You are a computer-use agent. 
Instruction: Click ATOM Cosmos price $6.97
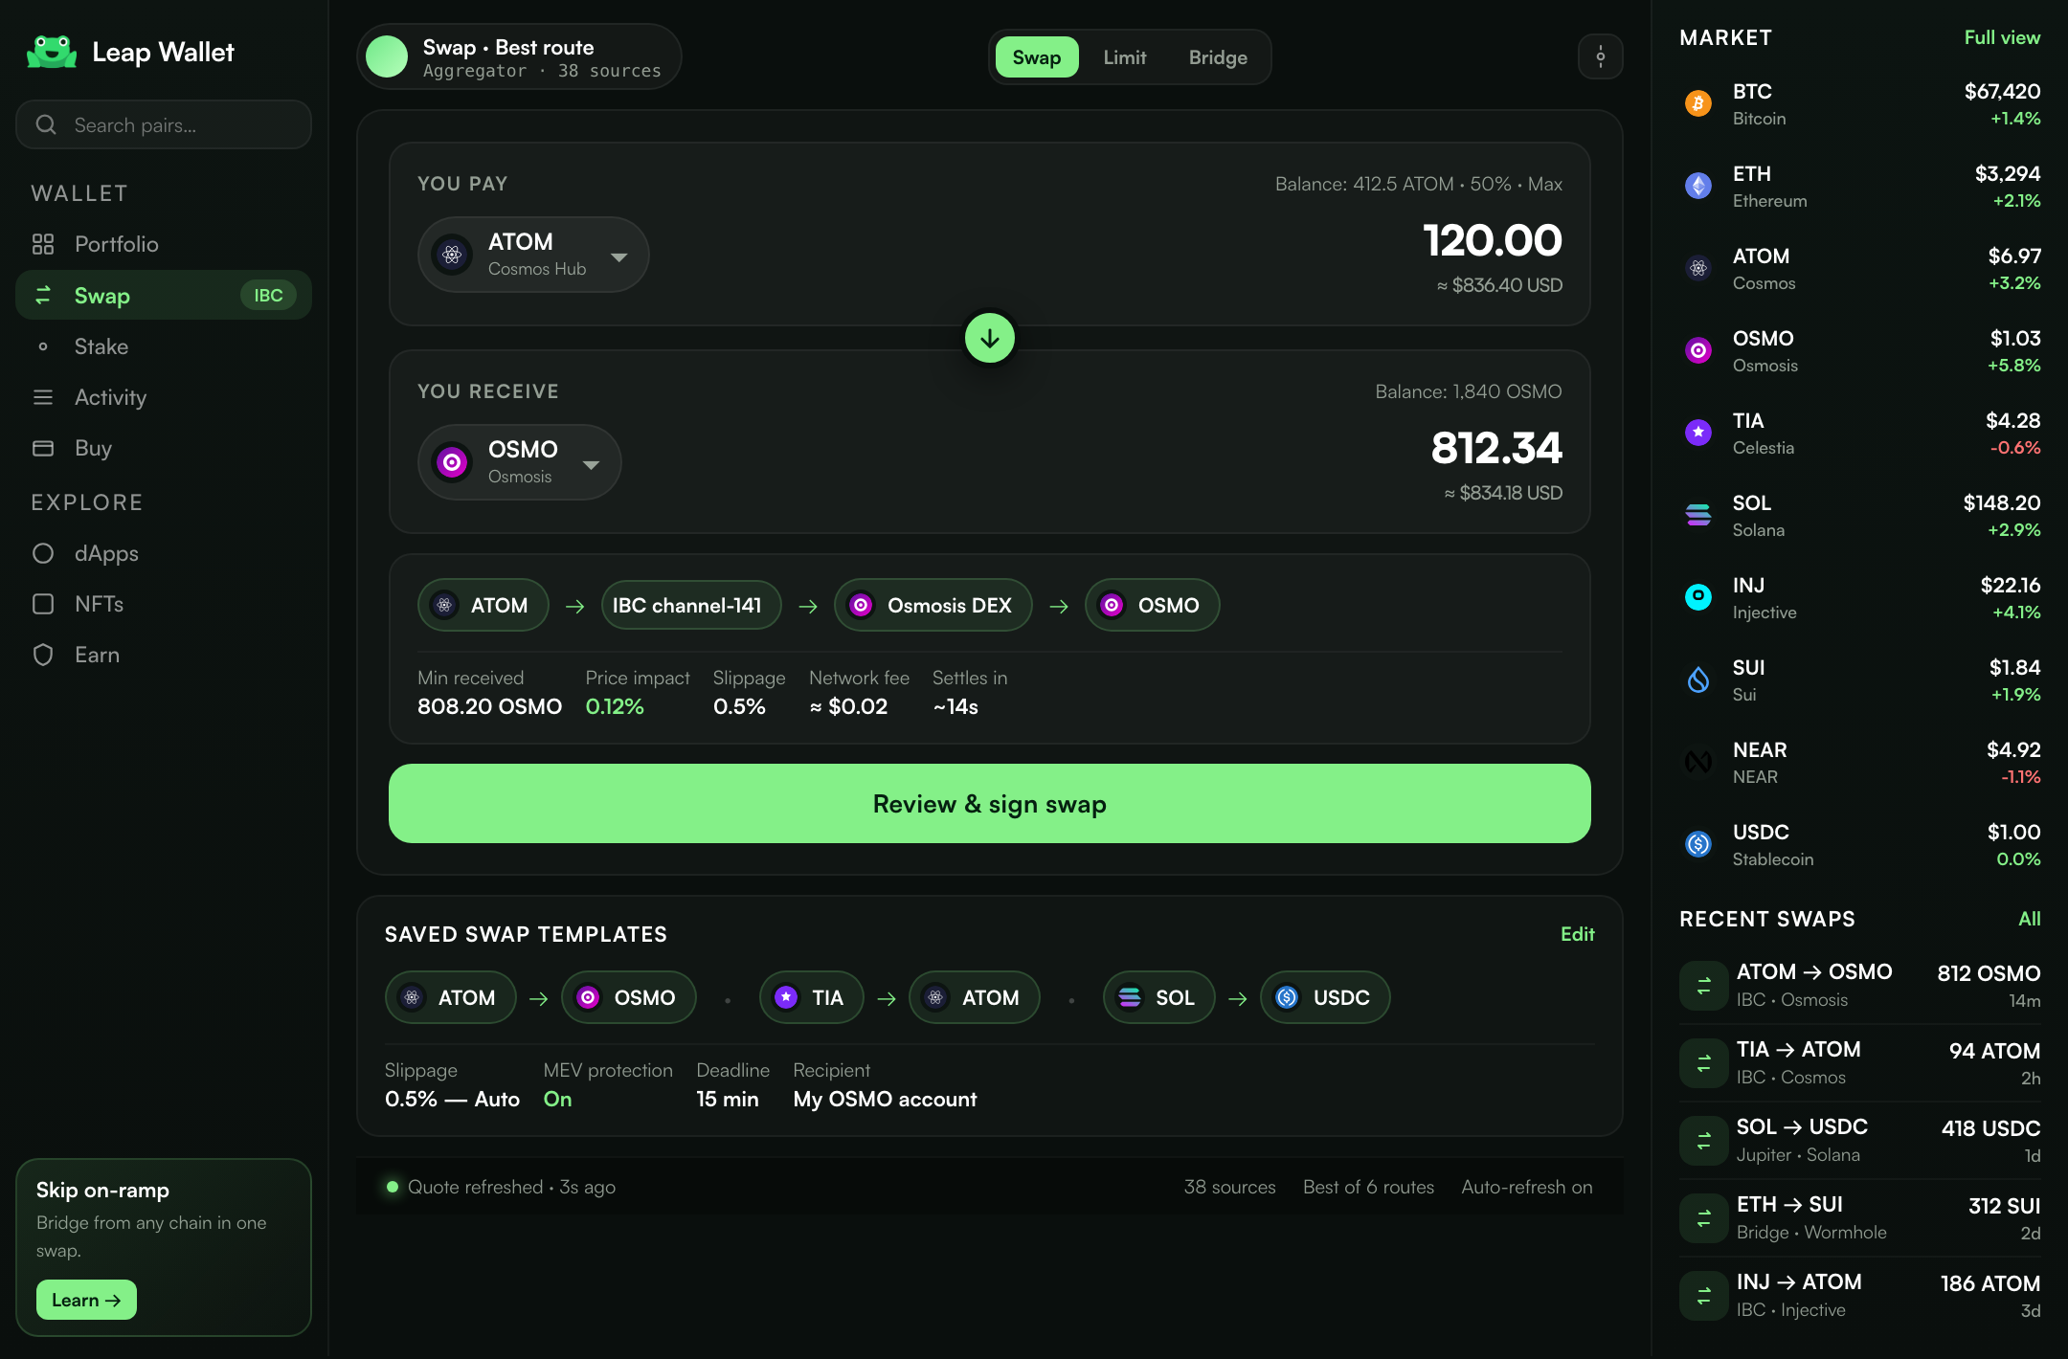click(2014, 256)
